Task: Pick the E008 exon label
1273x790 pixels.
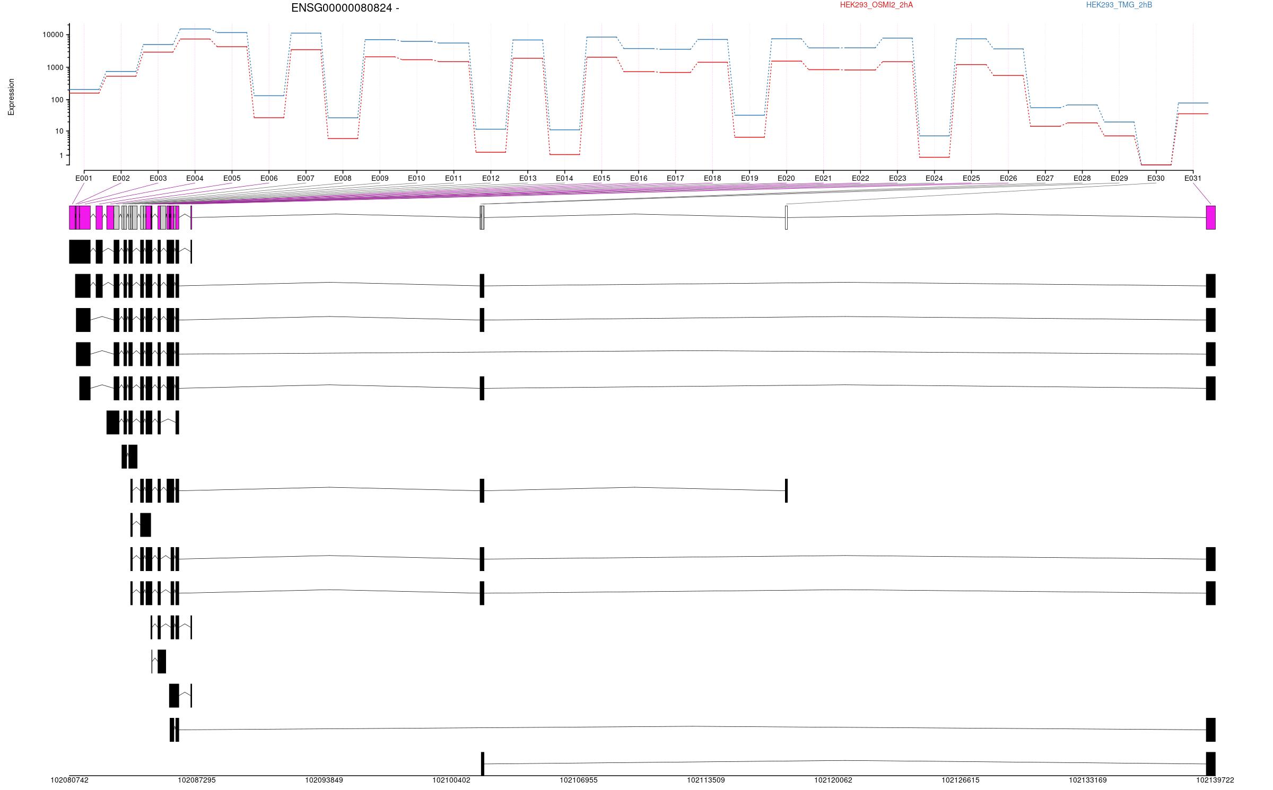Action: pos(343,179)
